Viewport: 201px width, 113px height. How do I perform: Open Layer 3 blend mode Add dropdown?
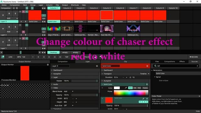12,18
